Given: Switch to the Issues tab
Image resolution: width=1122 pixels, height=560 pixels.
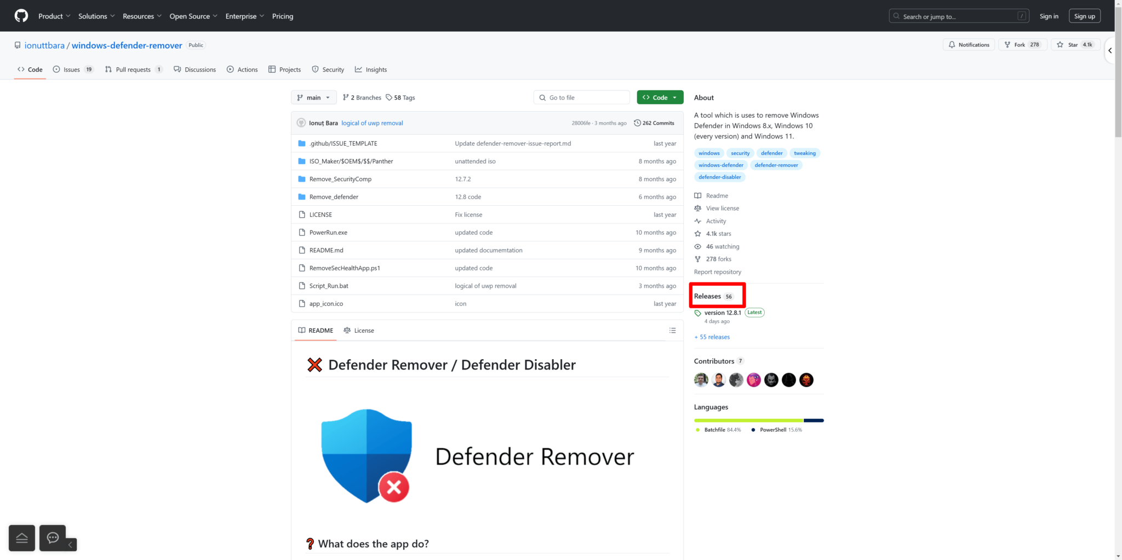Looking at the screenshot, I should (72, 70).
